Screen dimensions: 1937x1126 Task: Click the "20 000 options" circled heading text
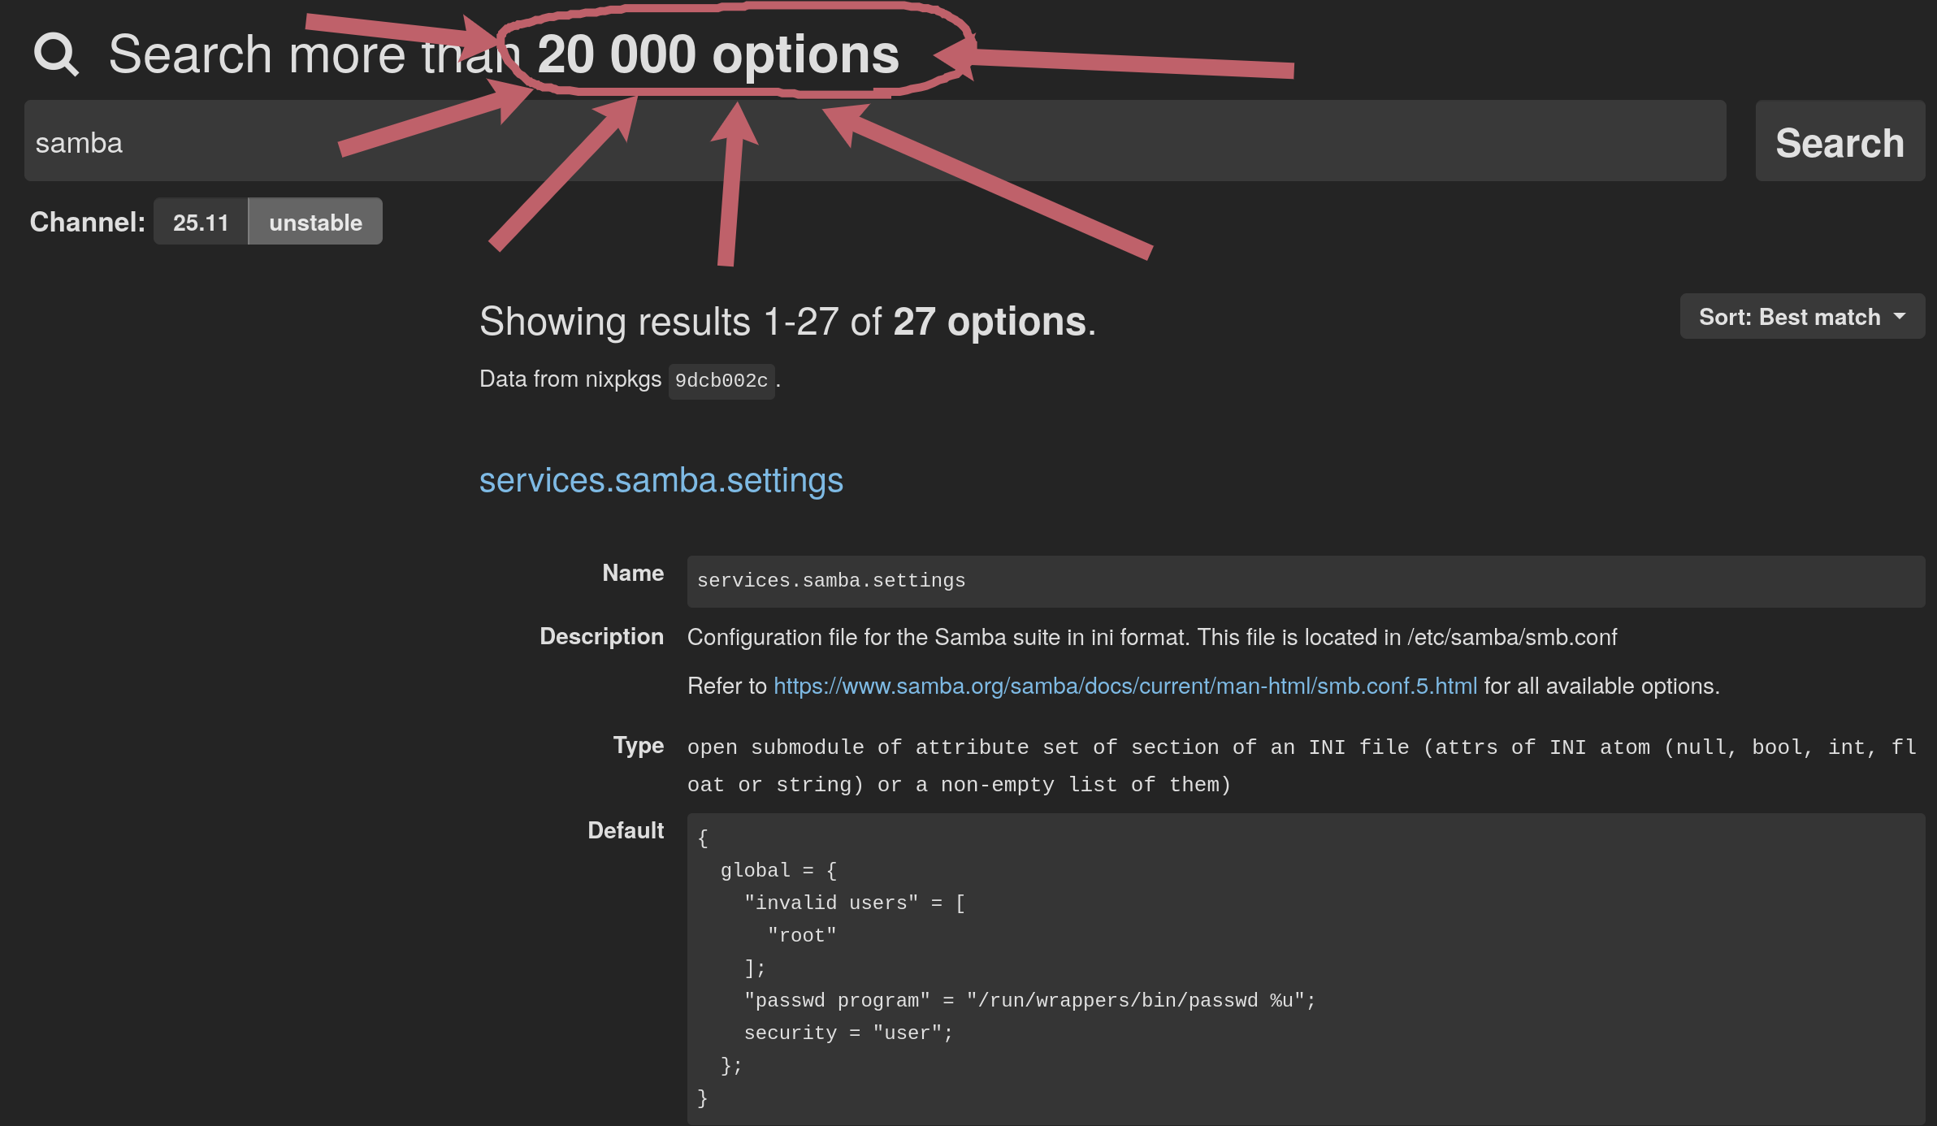point(718,54)
